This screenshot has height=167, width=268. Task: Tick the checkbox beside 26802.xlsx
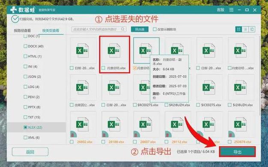click(71, 142)
